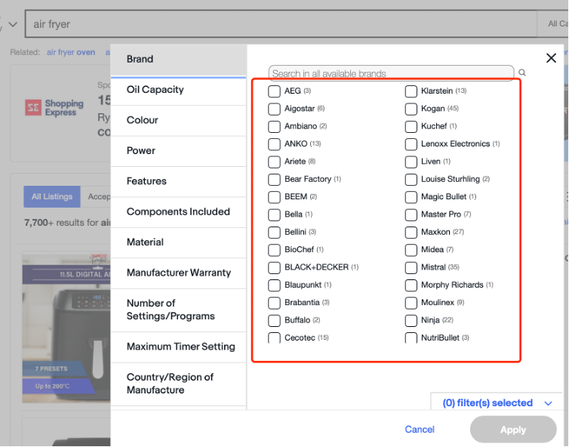
Task: Select the Bella checkbox
Action: click(x=274, y=214)
